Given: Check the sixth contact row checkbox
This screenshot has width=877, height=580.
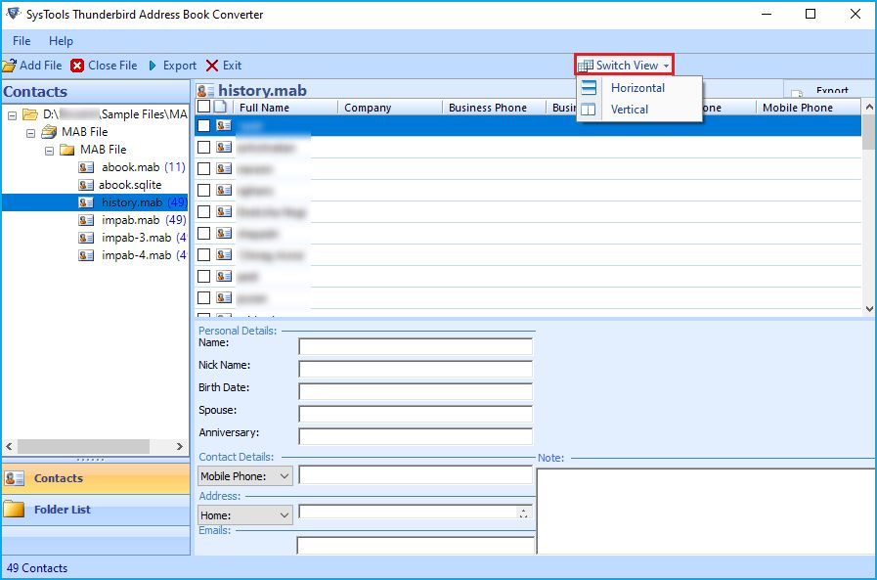Looking at the screenshot, I should [203, 233].
